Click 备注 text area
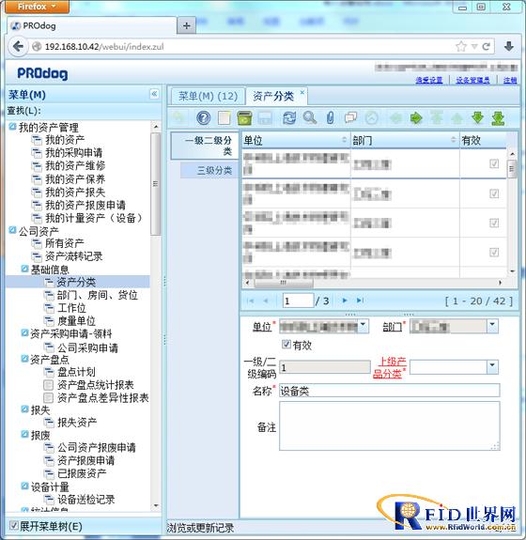Viewport: 526px width, 540px height. coord(389,426)
